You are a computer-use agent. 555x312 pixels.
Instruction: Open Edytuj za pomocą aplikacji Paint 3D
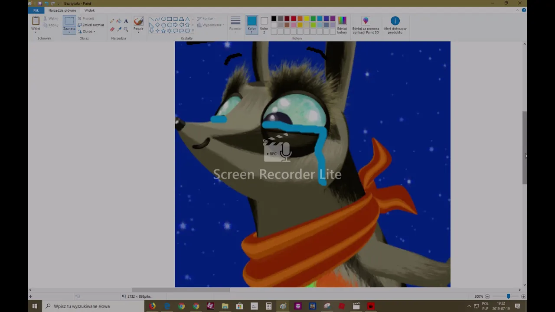pos(366,25)
